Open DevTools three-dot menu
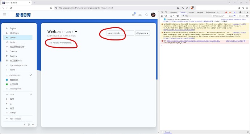Viewport: 250px width, 134px height. (244, 12)
